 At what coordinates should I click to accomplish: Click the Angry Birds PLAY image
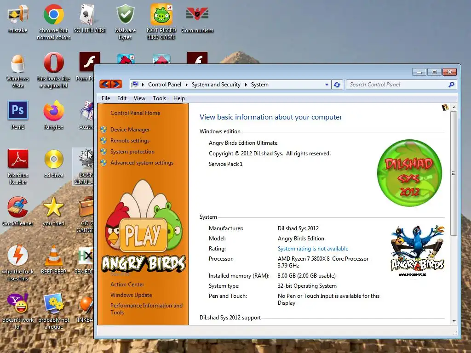point(143,227)
